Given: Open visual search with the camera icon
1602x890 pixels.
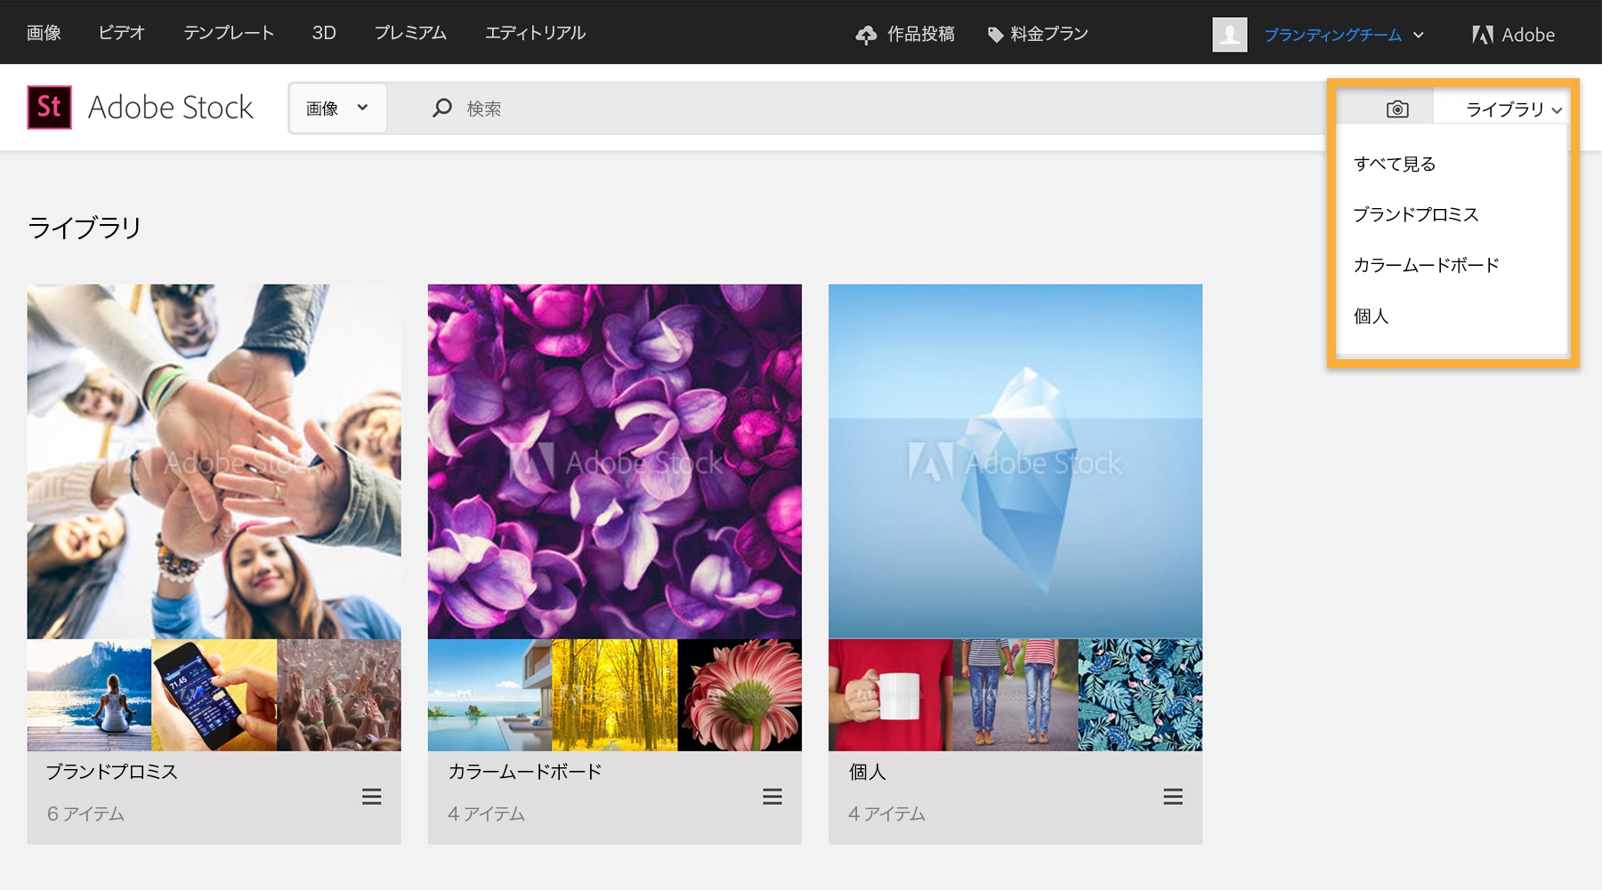Looking at the screenshot, I should 1396,108.
